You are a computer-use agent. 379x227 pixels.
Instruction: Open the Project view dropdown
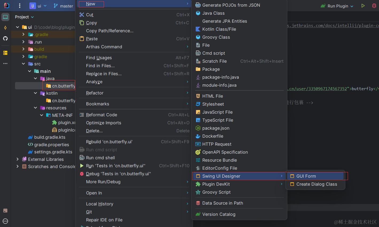(x=24, y=17)
